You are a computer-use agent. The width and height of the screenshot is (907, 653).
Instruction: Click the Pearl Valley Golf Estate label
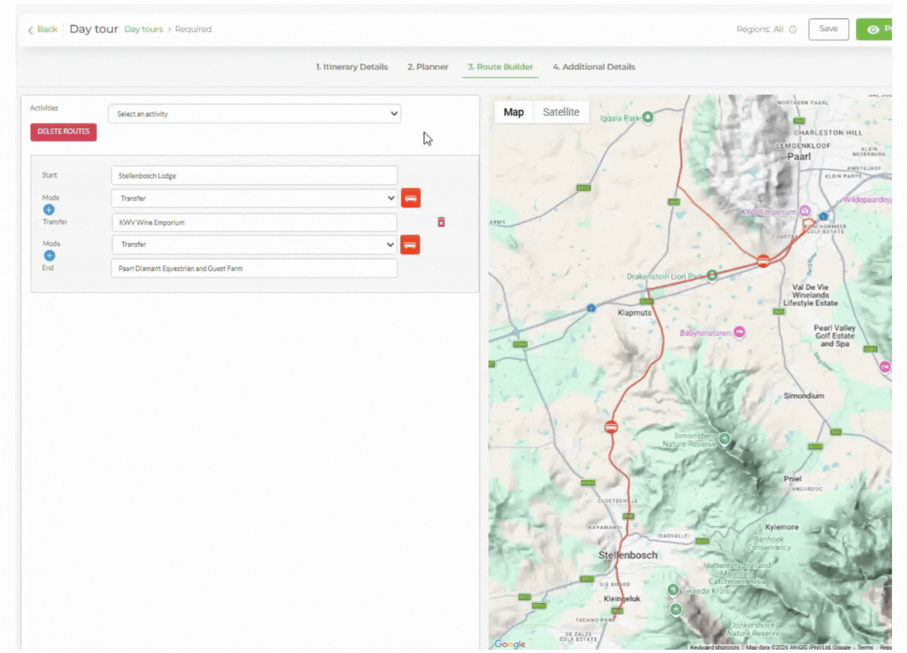834,336
